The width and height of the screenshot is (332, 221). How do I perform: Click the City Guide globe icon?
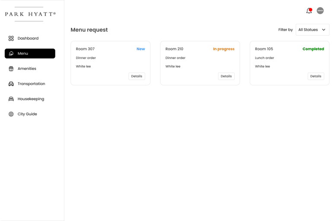pyautogui.click(x=11, y=114)
